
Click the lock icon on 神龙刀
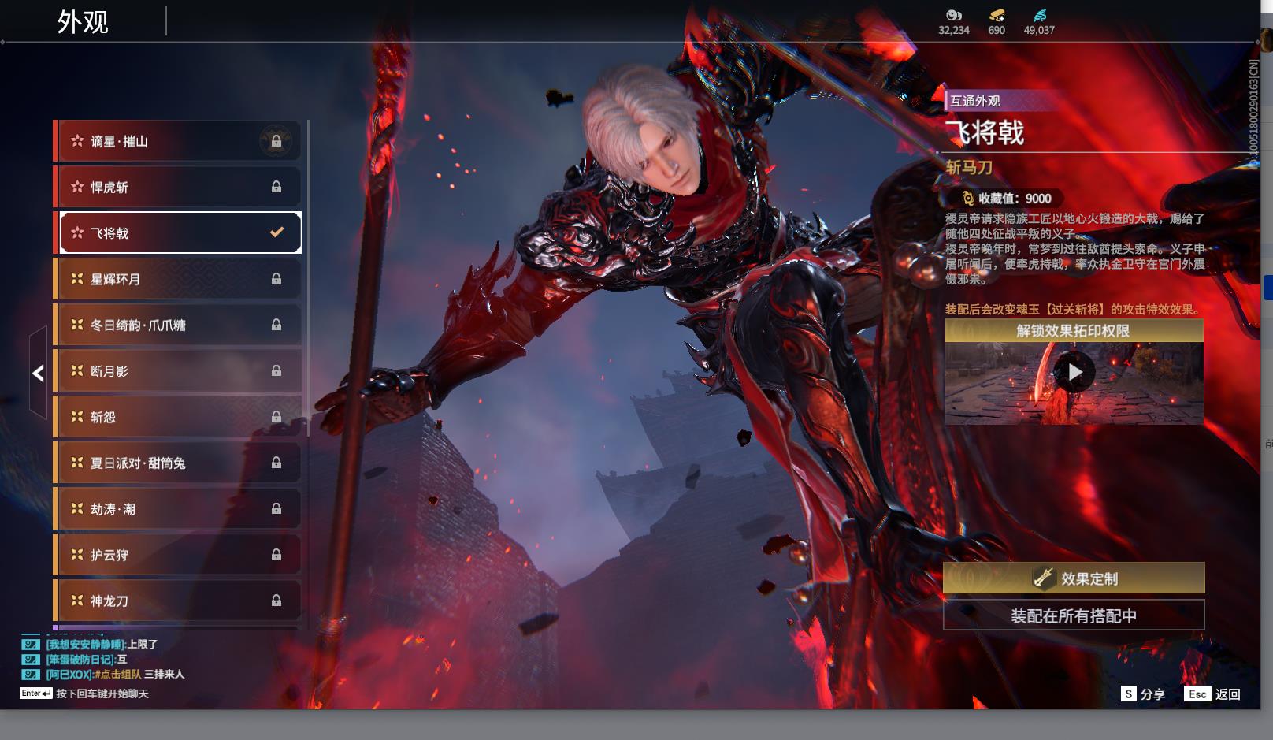click(276, 601)
